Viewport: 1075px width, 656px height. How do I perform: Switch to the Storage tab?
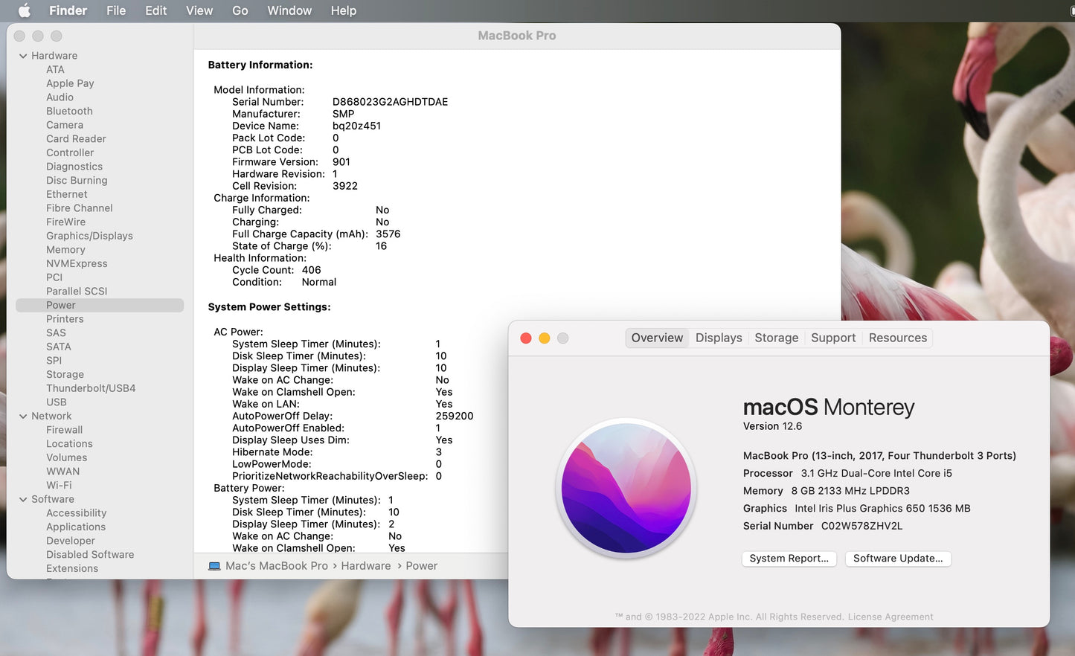coord(776,338)
